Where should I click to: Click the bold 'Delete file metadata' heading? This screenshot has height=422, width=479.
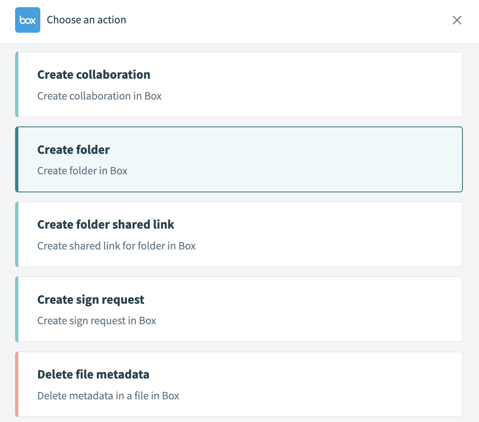(93, 374)
